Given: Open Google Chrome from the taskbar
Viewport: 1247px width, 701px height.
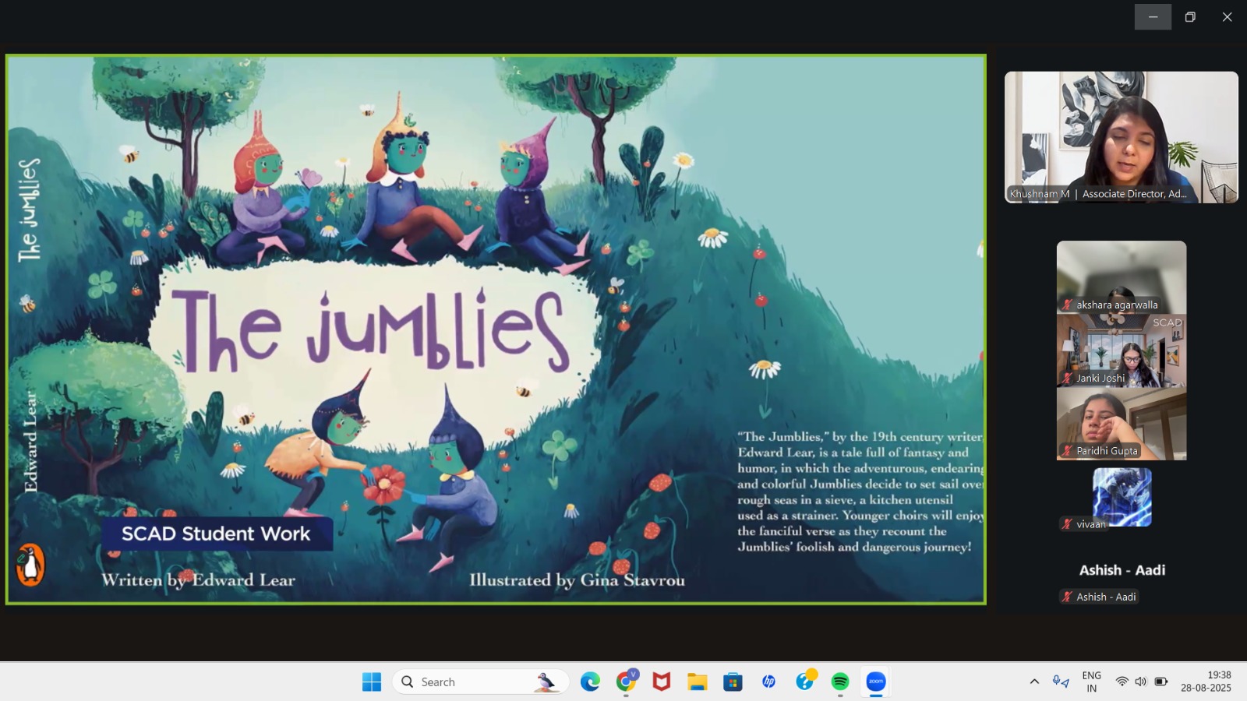Looking at the screenshot, I should (626, 682).
